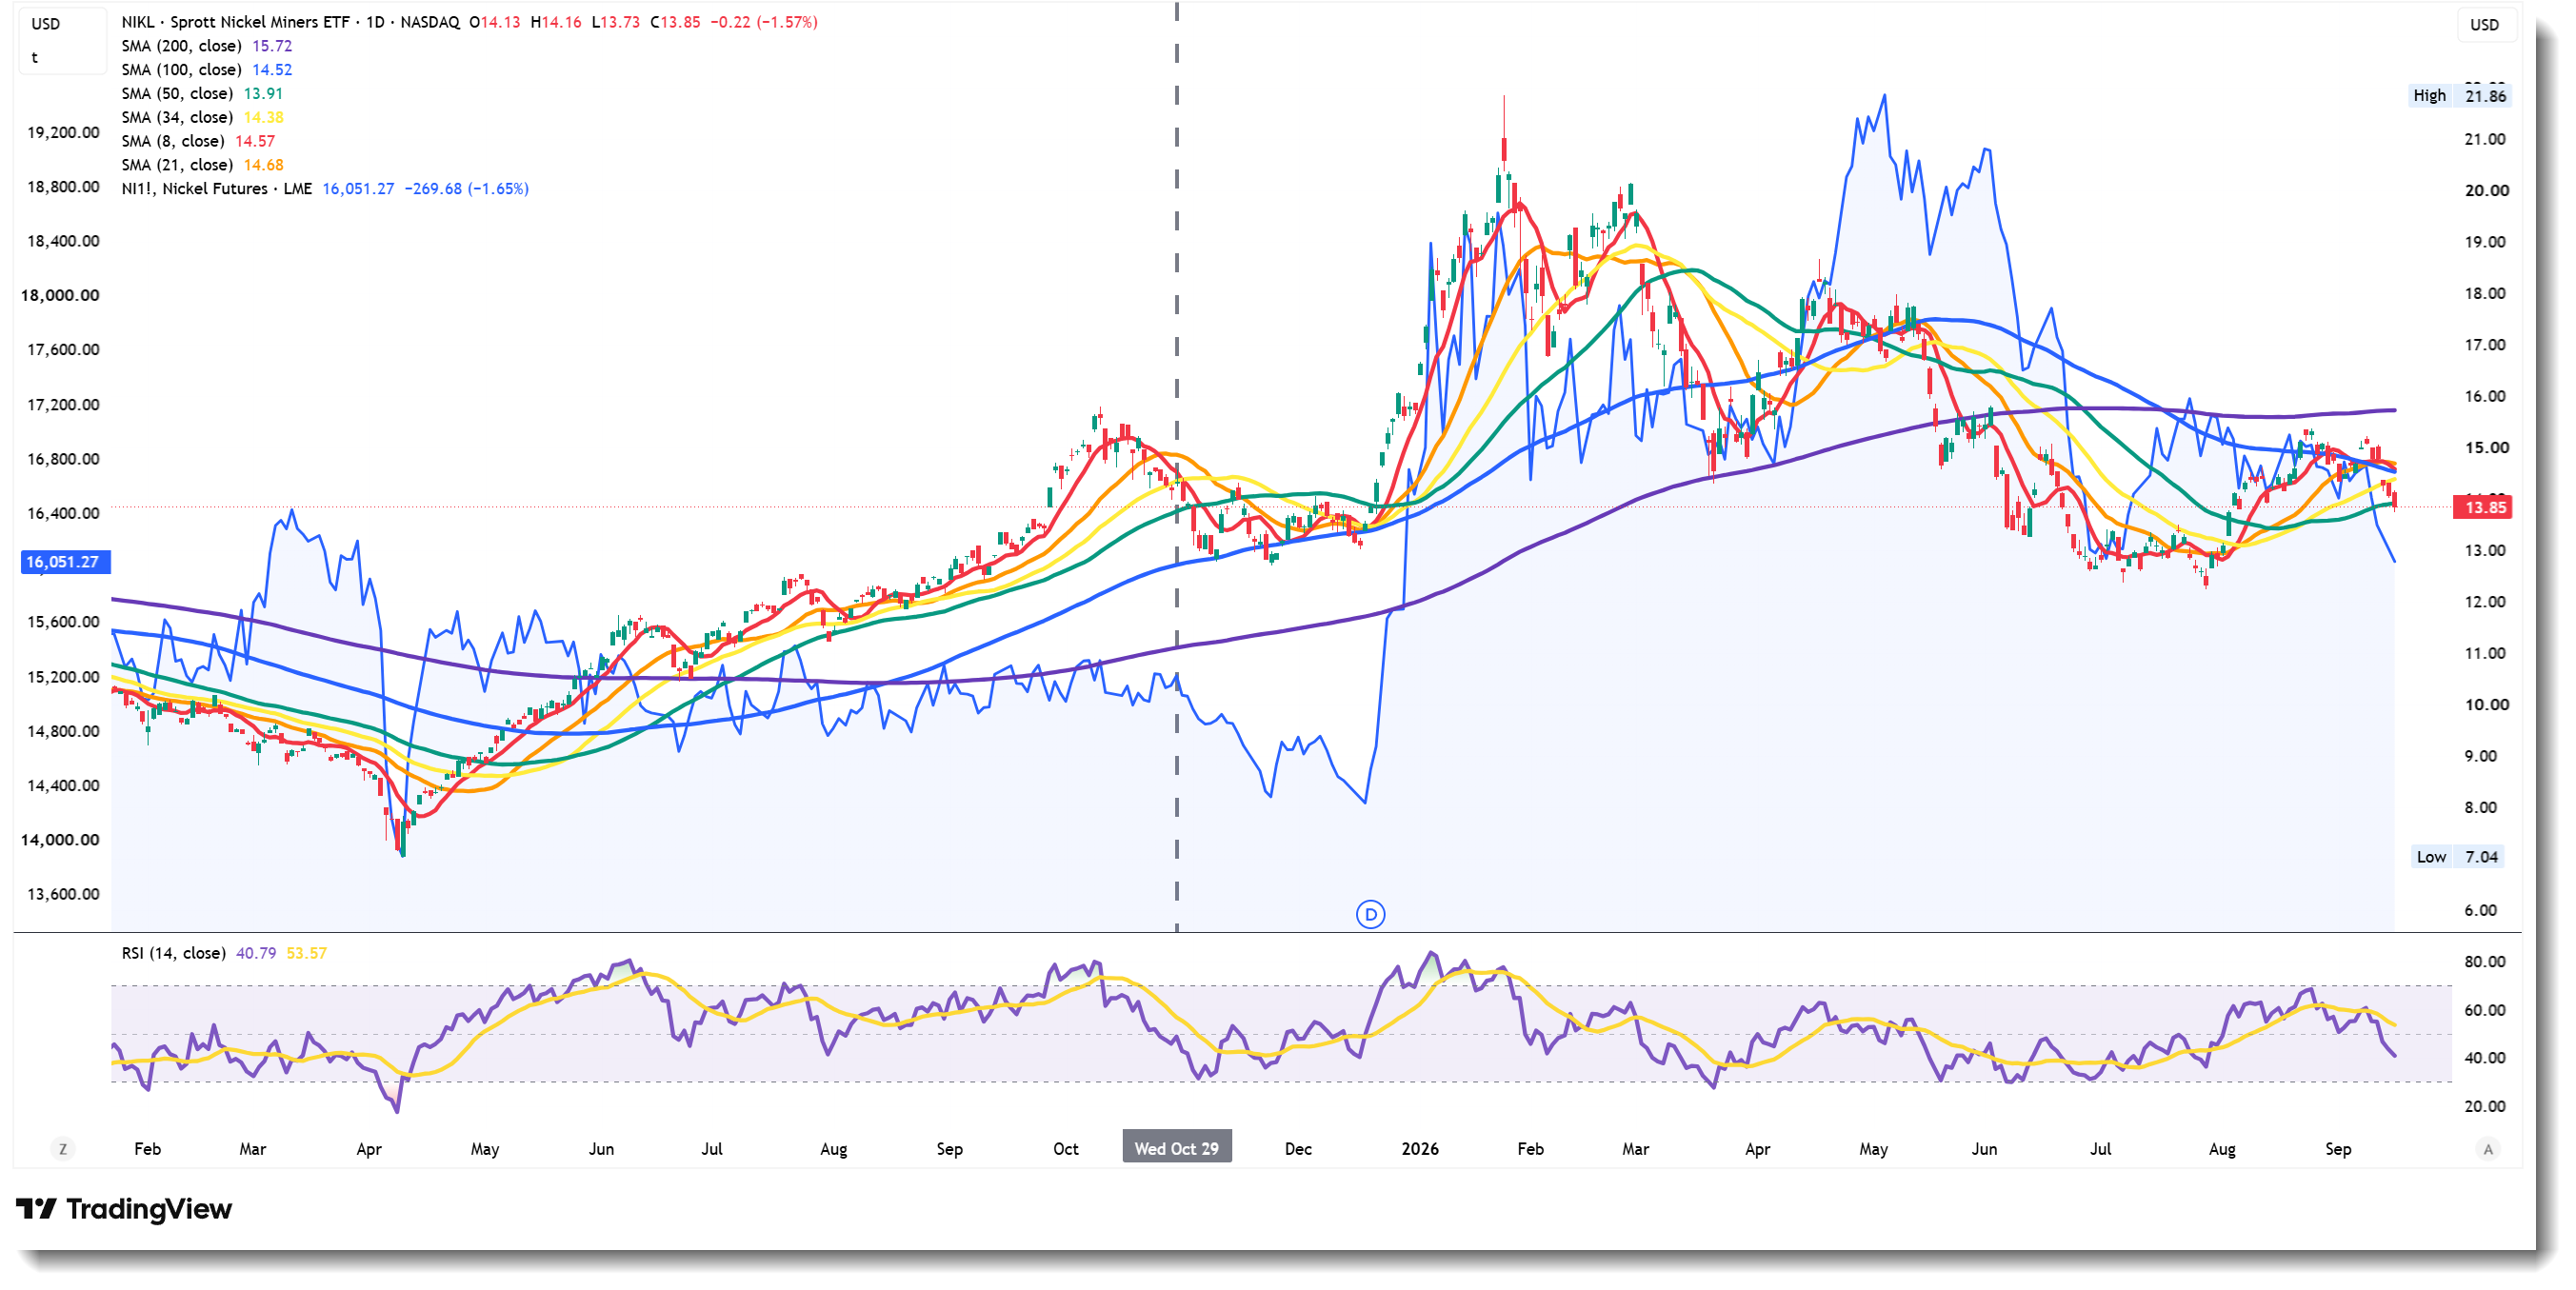Click the 't' unit label under left USD
The image size is (2576, 1290).
pyautogui.click(x=35, y=58)
